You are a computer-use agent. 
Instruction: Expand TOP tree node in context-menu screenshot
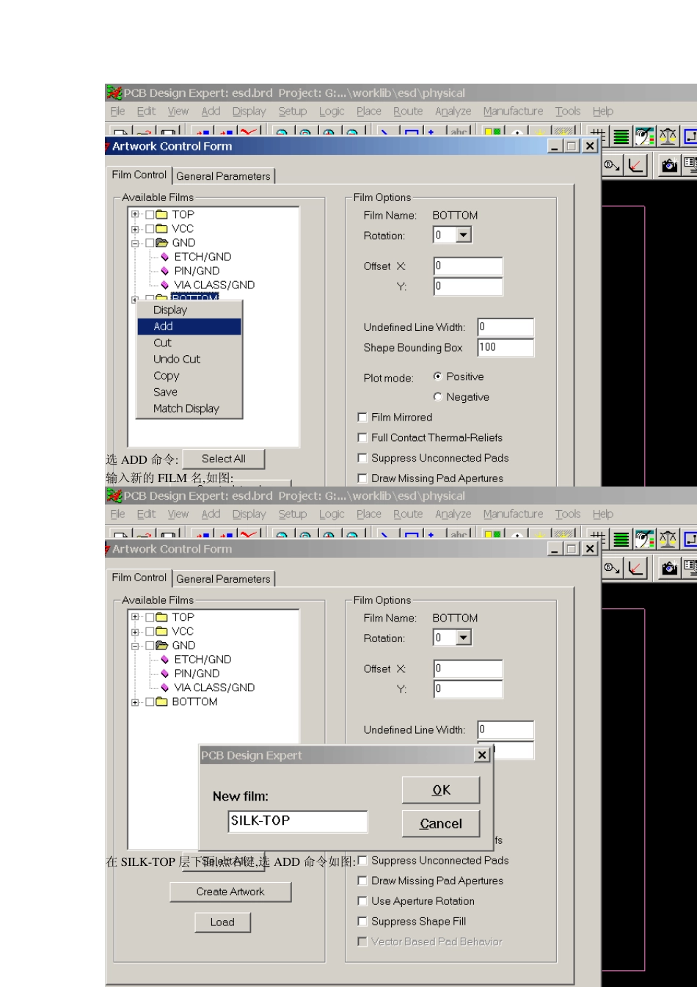coord(135,214)
